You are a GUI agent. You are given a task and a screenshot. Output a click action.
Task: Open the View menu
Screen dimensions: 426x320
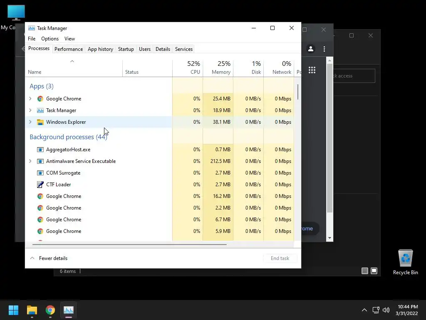[69, 39]
